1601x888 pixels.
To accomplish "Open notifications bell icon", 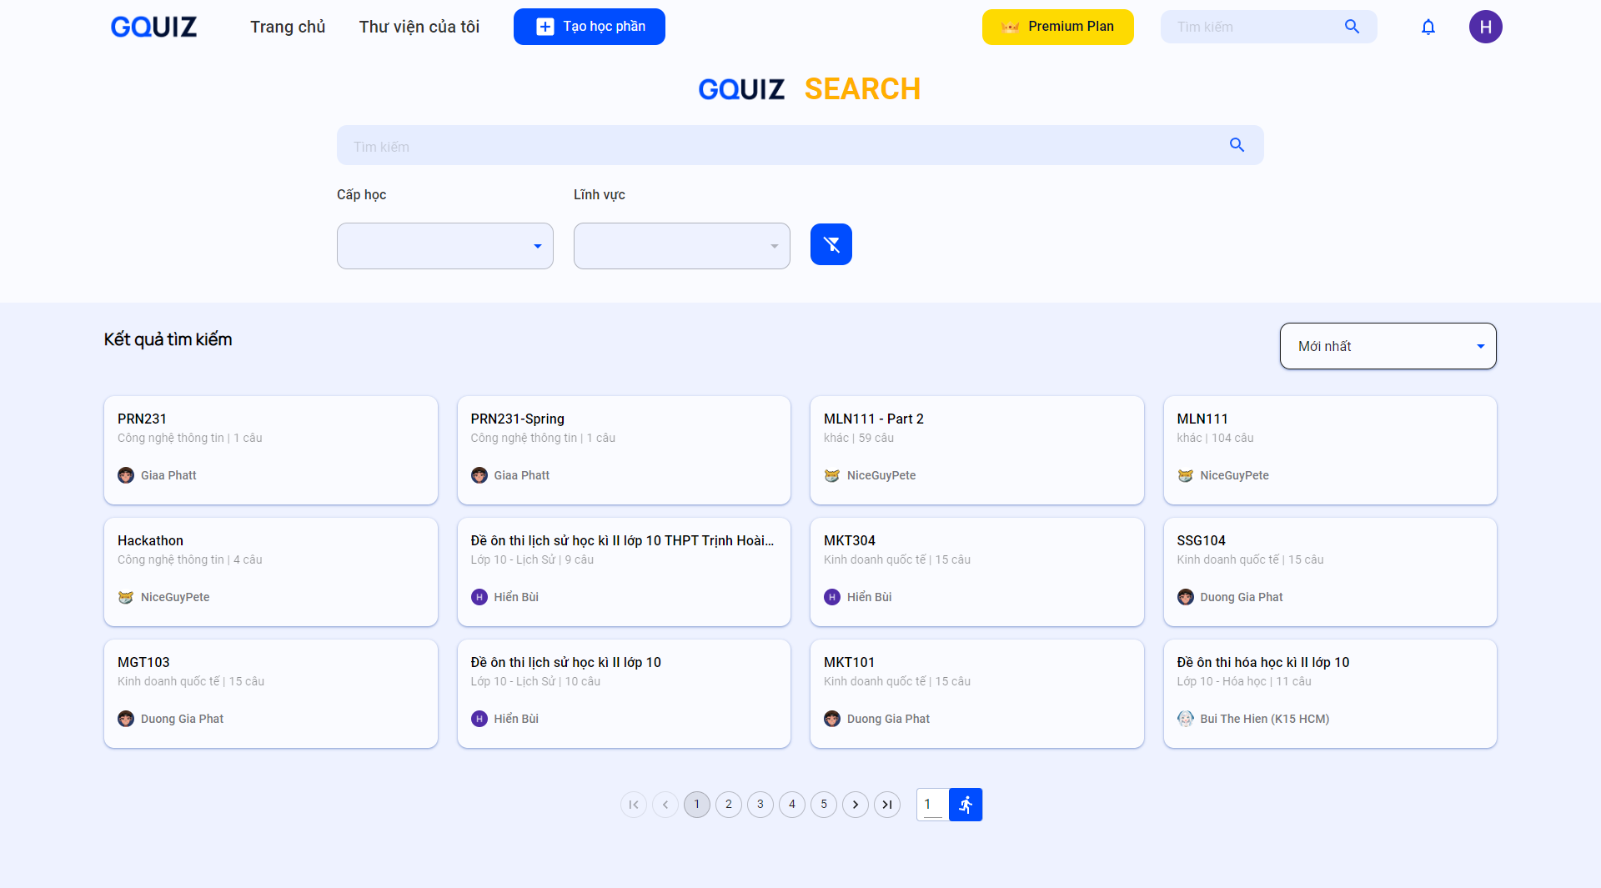I will click(x=1428, y=27).
